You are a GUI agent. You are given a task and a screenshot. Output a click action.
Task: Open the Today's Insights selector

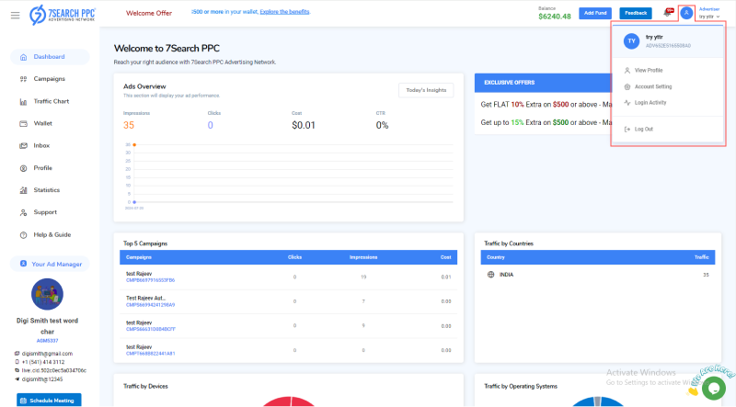point(426,90)
